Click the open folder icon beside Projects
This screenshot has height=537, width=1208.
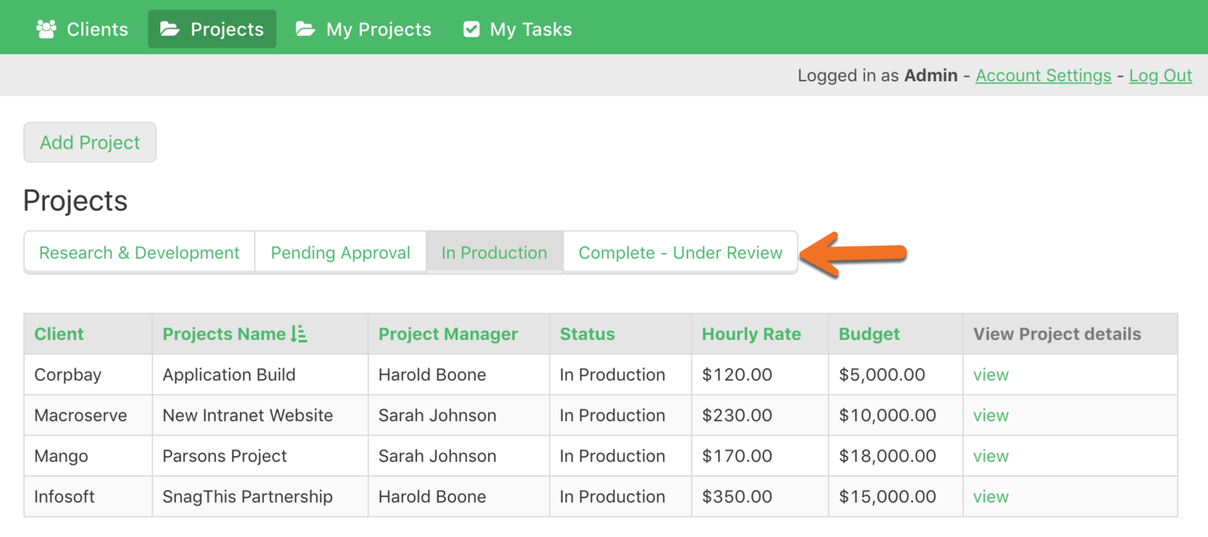pos(170,30)
